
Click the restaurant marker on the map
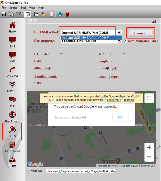click(x=118, y=161)
